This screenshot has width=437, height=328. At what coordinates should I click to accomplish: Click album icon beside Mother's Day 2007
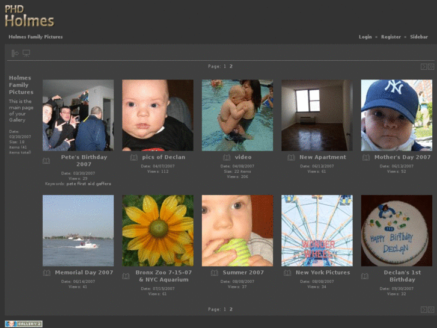click(366, 158)
